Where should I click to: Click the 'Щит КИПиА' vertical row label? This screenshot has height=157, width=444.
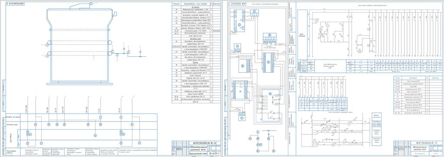click(11, 138)
